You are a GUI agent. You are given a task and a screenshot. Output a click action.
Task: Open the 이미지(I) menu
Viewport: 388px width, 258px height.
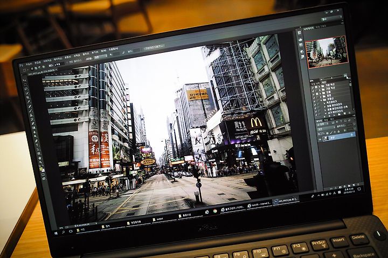(47, 61)
